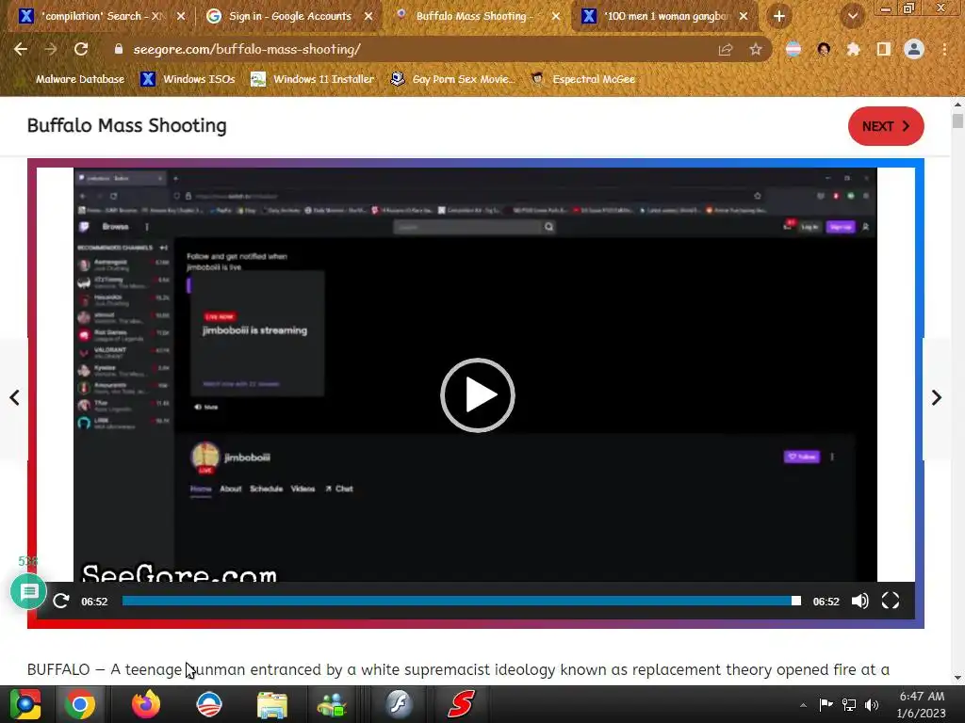Screen dimensions: 965x723
Task: Open the Espectral McGee bookmark
Action: coord(582,79)
